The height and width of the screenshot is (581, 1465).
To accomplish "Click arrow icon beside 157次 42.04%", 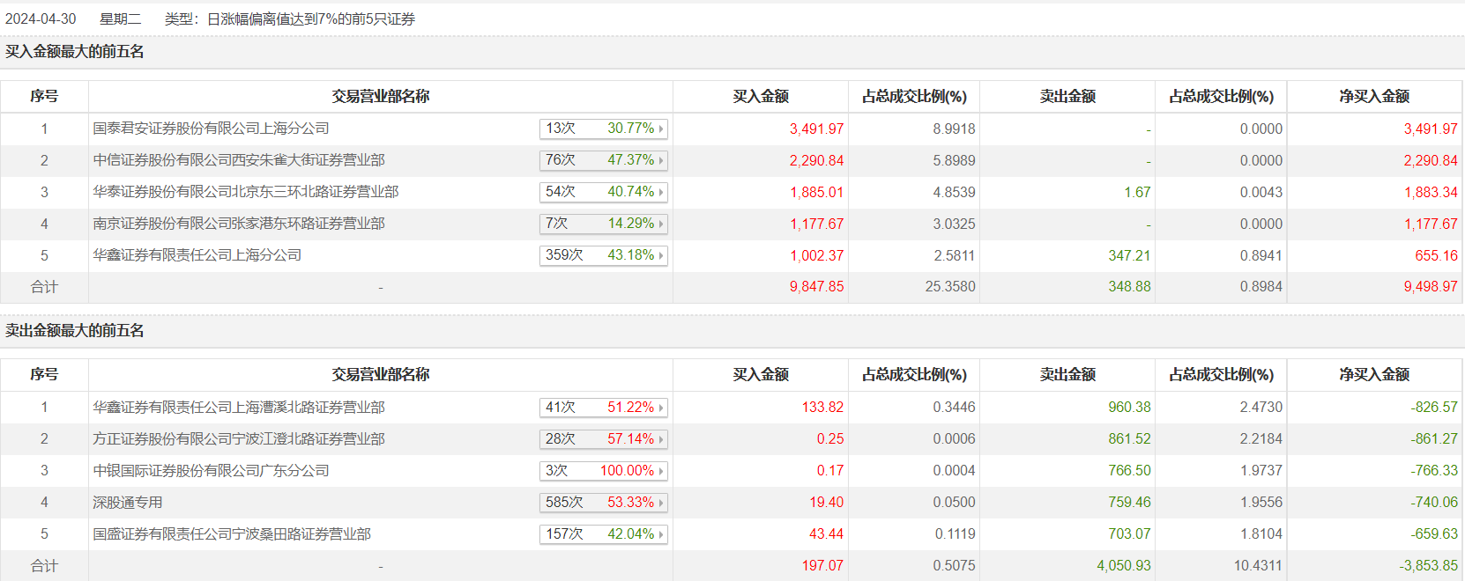I will coord(661,534).
